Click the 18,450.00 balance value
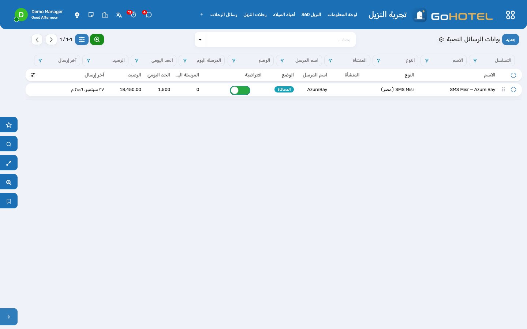Screen dimensions: 527x329 pyautogui.click(x=130, y=90)
